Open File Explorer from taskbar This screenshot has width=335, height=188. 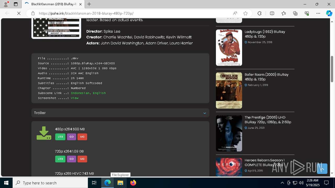tap(120, 183)
